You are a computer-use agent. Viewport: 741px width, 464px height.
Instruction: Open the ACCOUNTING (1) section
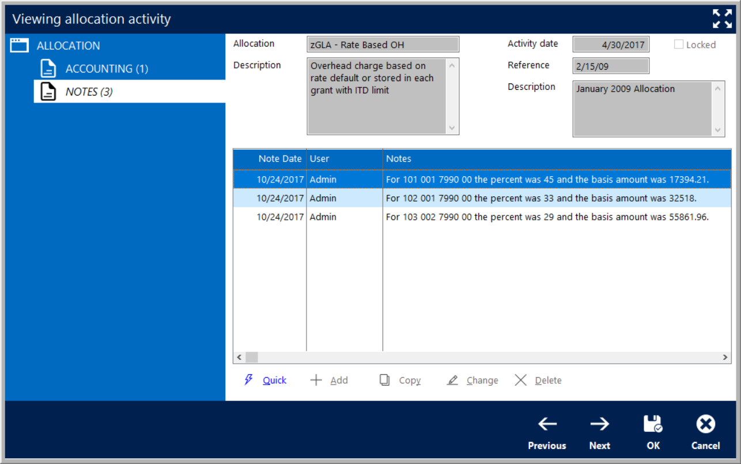click(107, 69)
